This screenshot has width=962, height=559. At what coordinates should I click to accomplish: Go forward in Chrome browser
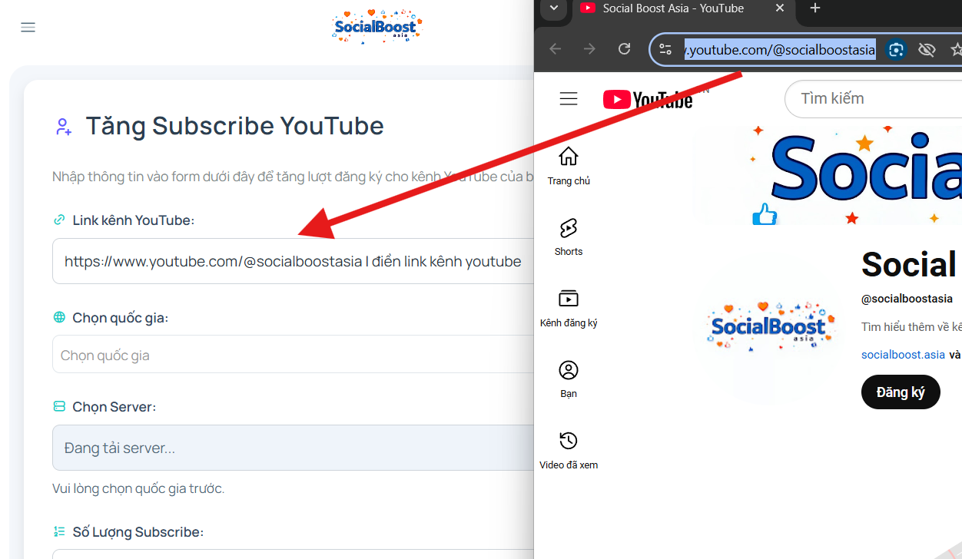pos(590,49)
